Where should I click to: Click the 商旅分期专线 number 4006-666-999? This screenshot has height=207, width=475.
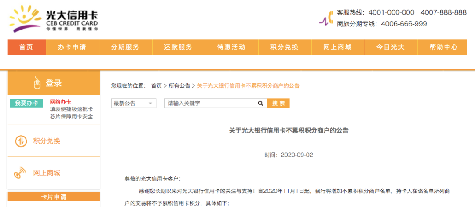(x=404, y=24)
